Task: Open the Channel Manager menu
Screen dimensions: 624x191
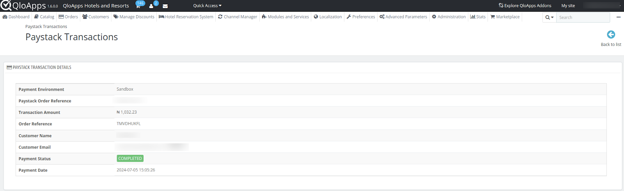Action: pyautogui.click(x=238, y=17)
